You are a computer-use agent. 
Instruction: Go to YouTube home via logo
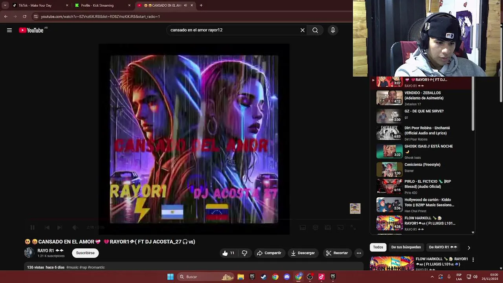point(31,30)
